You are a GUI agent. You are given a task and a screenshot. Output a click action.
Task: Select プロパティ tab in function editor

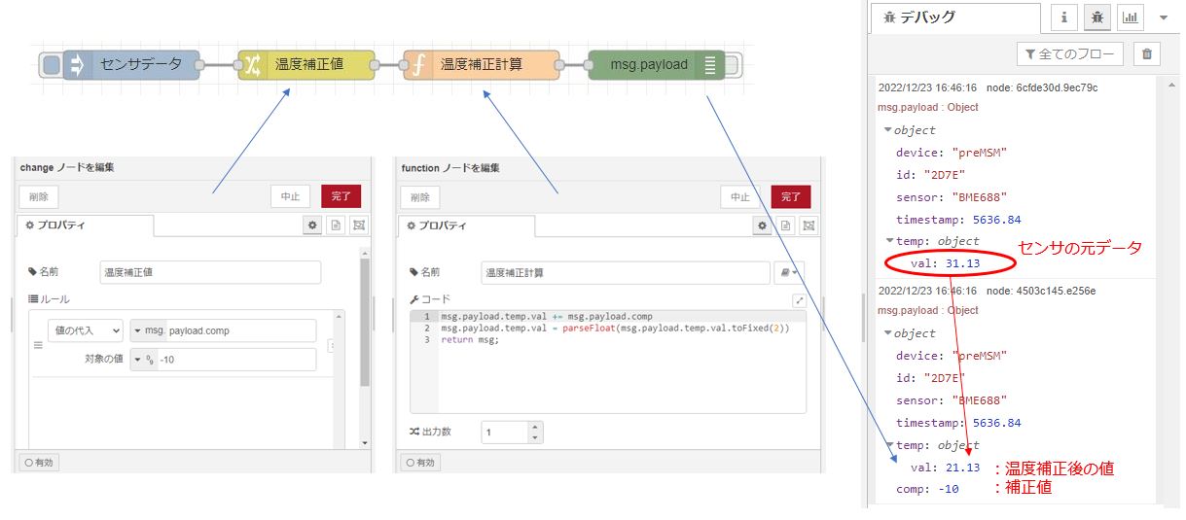(x=465, y=225)
